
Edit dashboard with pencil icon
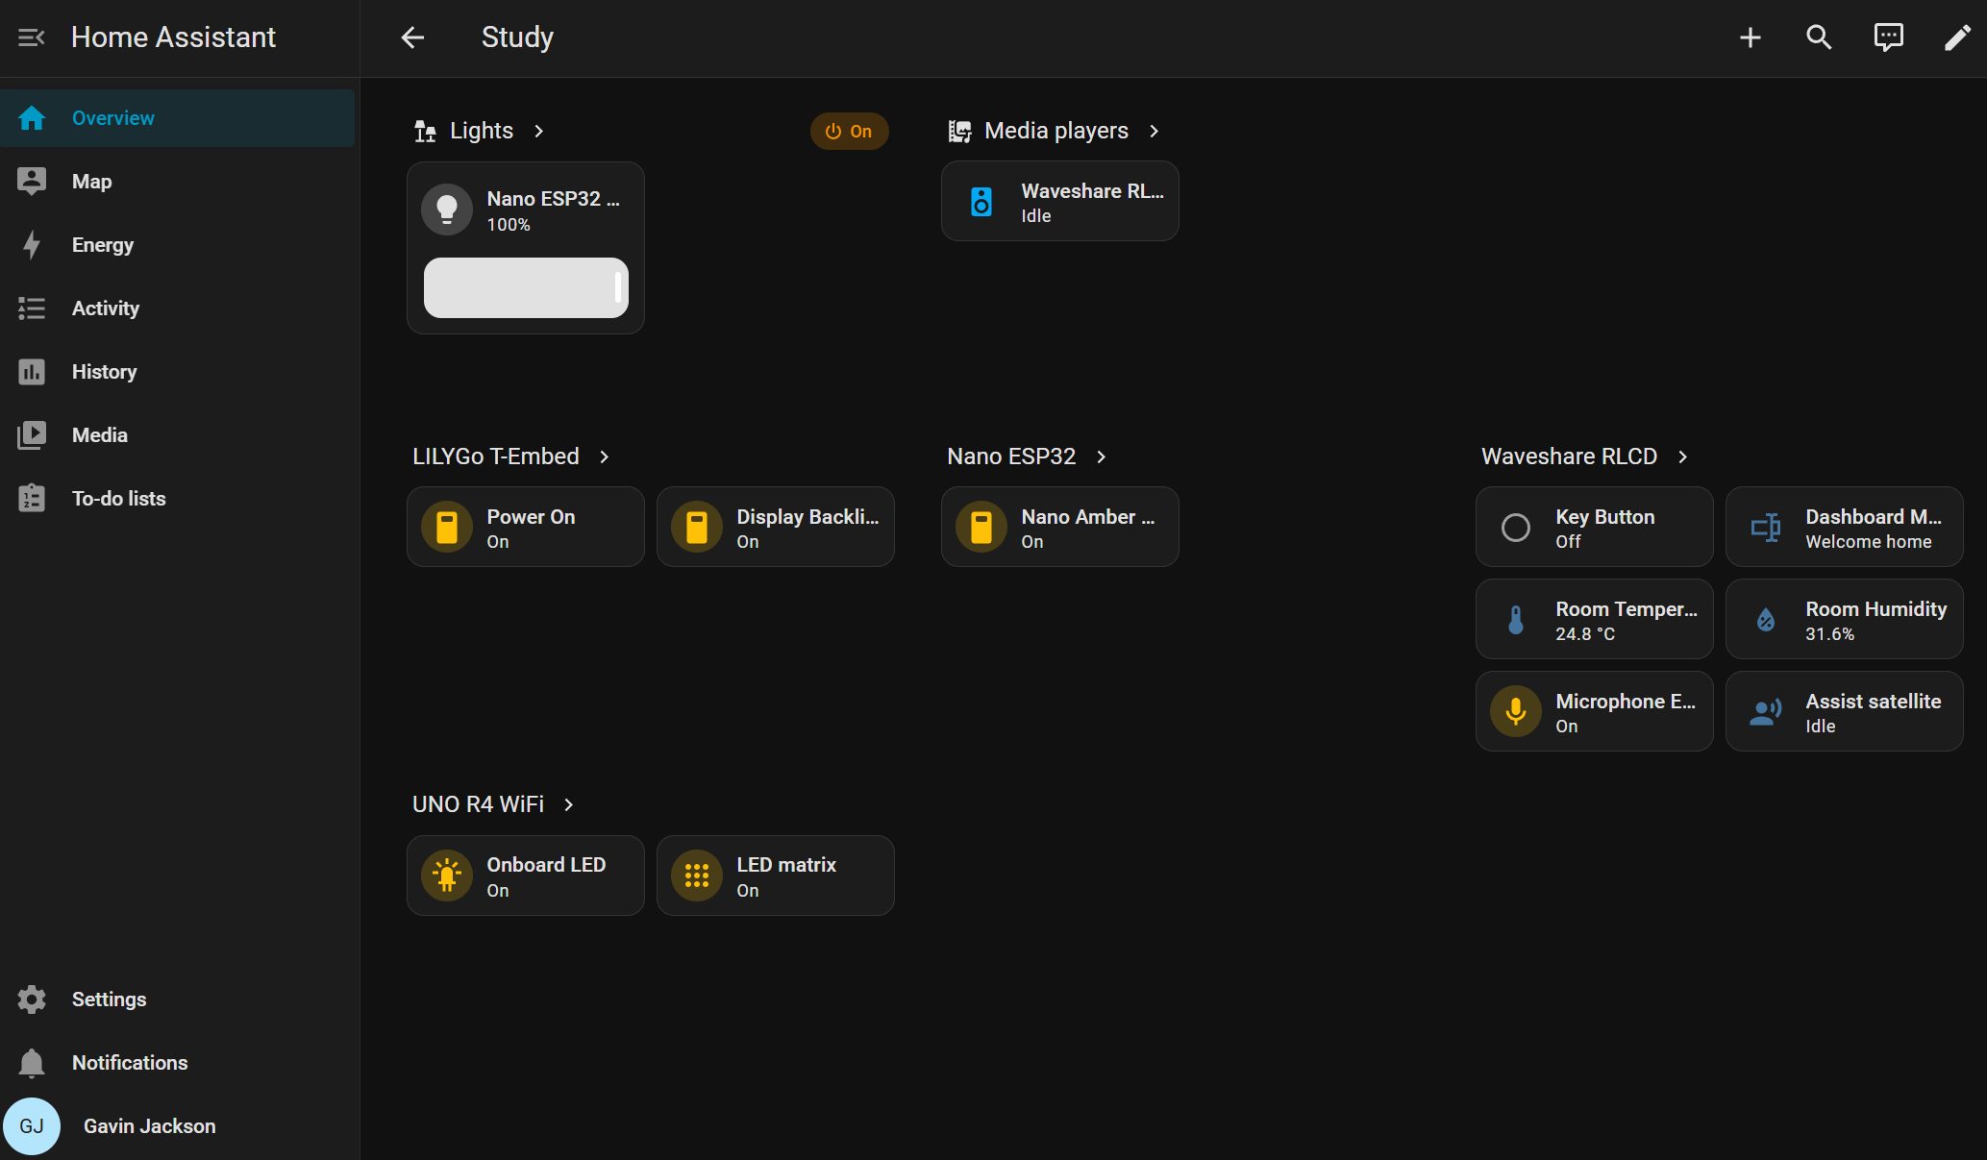(x=1957, y=37)
